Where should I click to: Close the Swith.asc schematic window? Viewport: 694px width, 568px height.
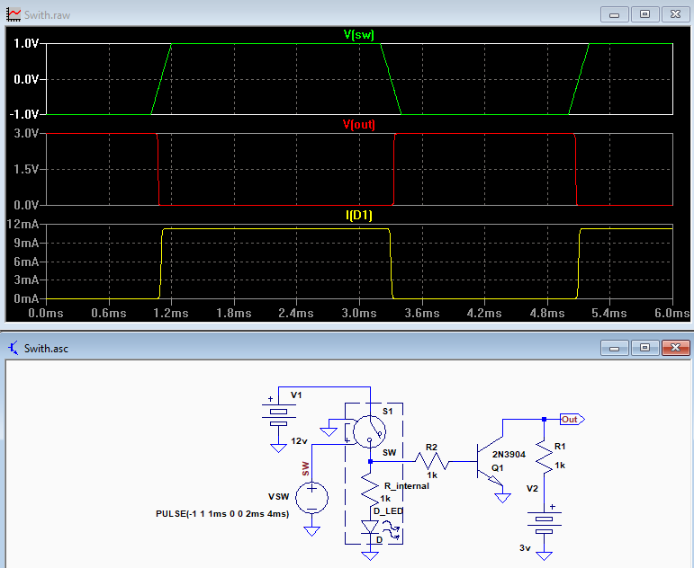coord(675,348)
